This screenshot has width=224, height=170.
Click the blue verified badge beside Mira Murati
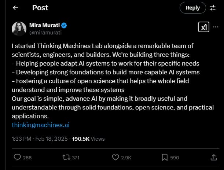64,26
